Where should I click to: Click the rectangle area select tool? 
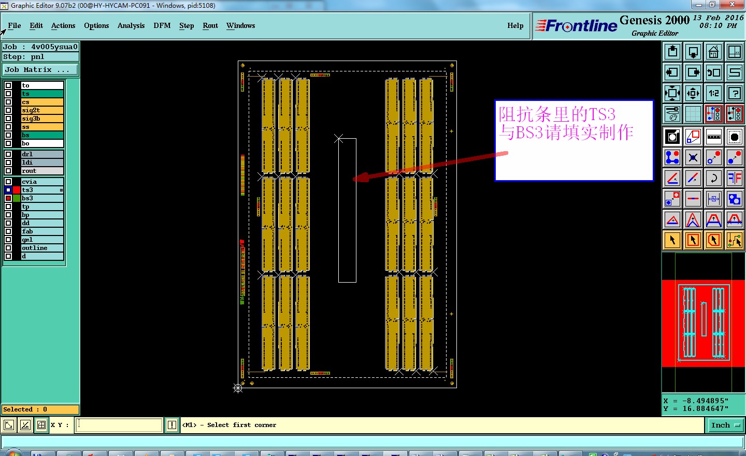(x=693, y=240)
